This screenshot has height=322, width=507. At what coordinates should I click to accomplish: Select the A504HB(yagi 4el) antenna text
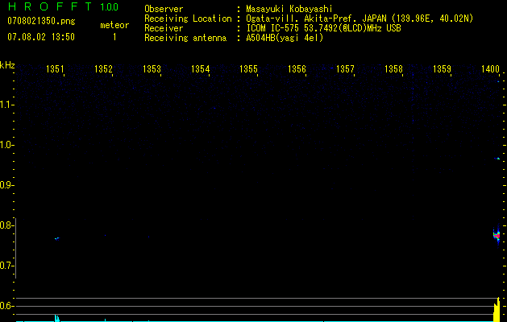pyautogui.click(x=285, y=38)
